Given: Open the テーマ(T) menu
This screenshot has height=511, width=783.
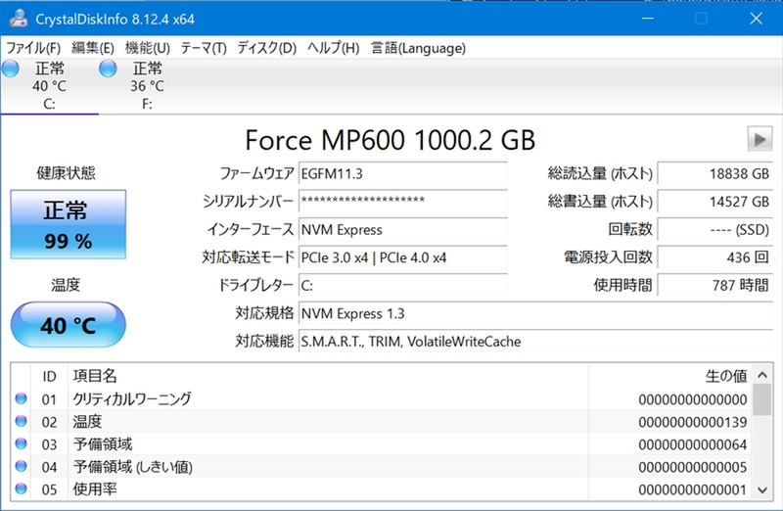Looking at the screenshot, I should click(x=204, y=48).
